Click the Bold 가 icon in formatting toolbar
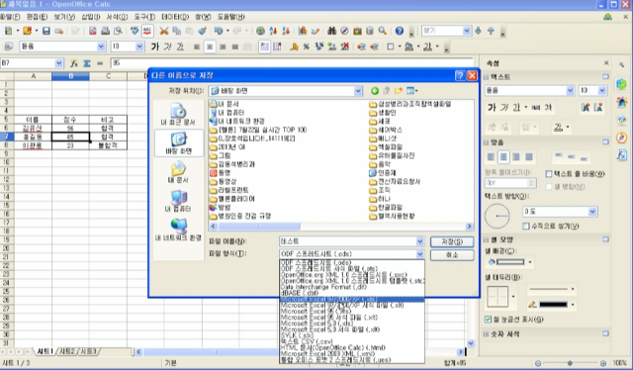Screen dimensions: 633x370 [x=155, y=46]
